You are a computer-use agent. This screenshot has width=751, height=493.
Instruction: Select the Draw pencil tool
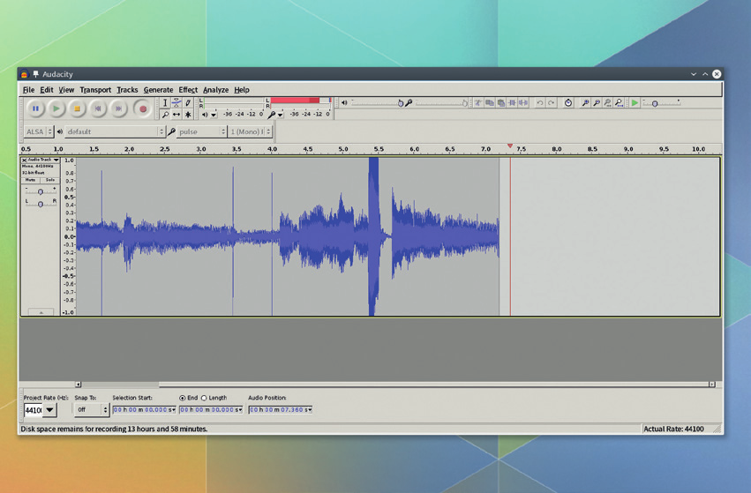pos(188,103)
